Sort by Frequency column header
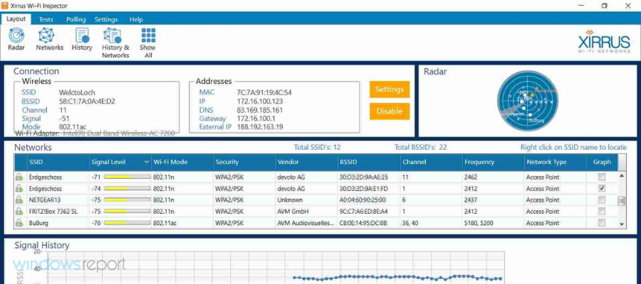 (493, 162)
